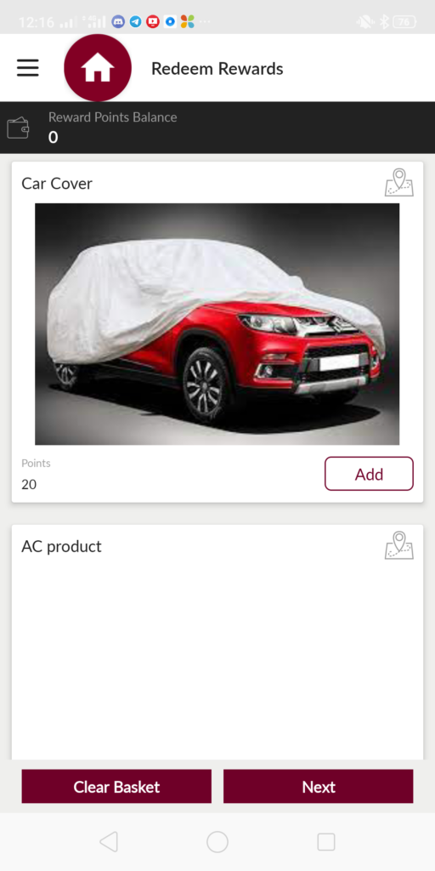Add Car Cover to basket
The width and height of the screenshot is (435, 871).
(x=369, y=474)
